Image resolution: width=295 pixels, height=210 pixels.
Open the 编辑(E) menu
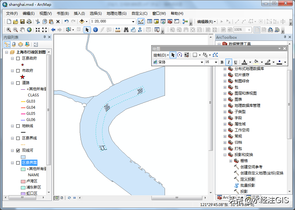click(29, 14)
